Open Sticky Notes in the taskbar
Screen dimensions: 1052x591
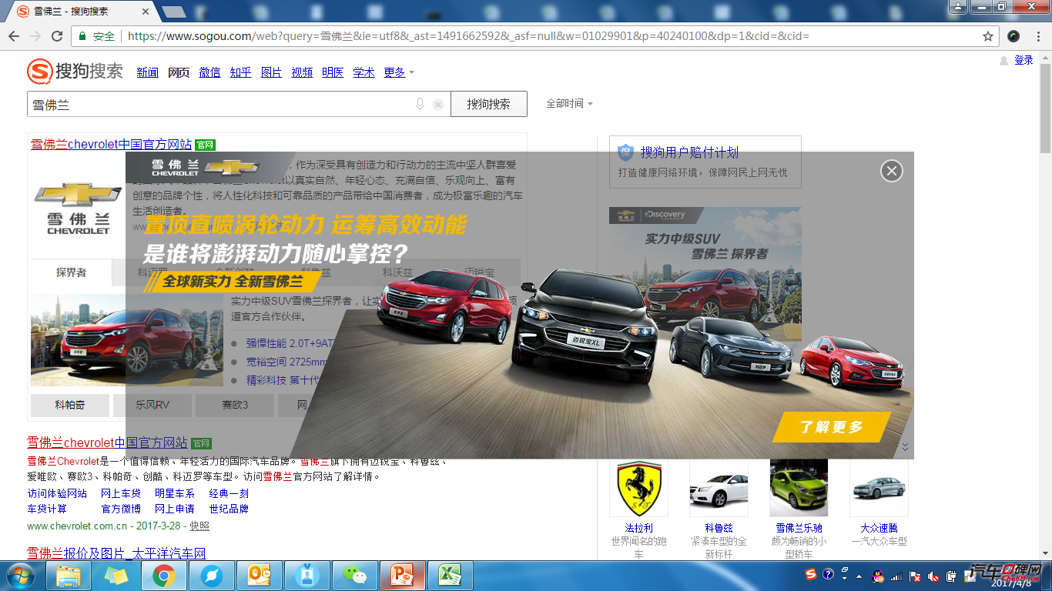pos(116,575)
